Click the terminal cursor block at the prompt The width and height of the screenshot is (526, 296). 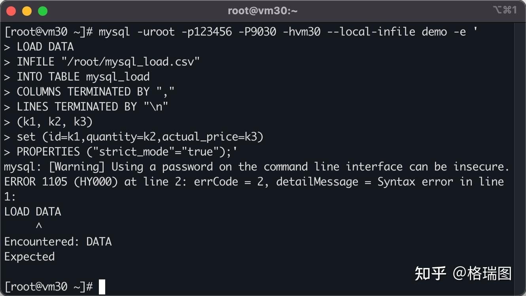[102, 287]
